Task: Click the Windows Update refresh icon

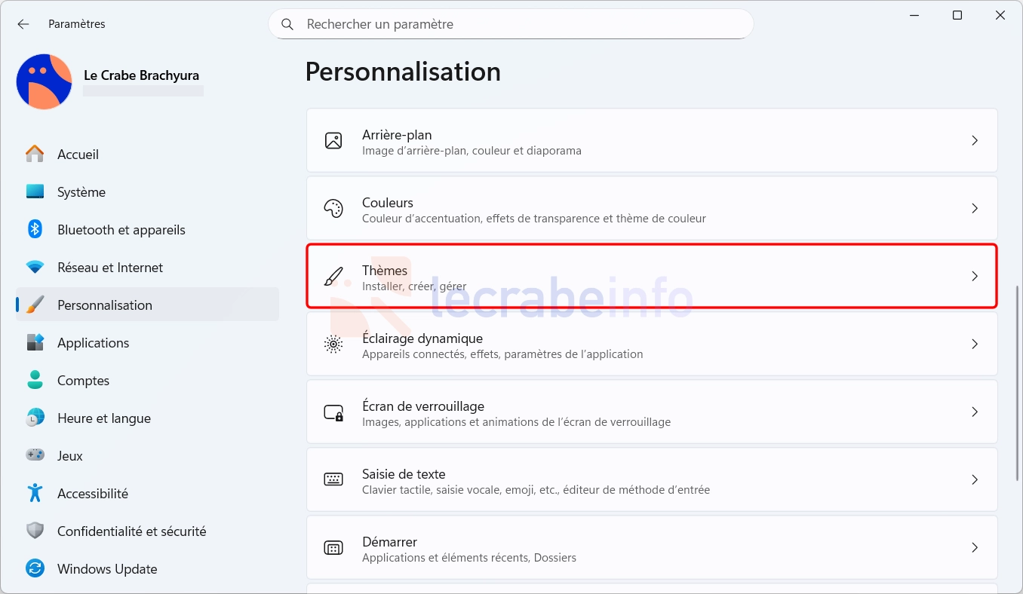Action: tap(35, 568)
